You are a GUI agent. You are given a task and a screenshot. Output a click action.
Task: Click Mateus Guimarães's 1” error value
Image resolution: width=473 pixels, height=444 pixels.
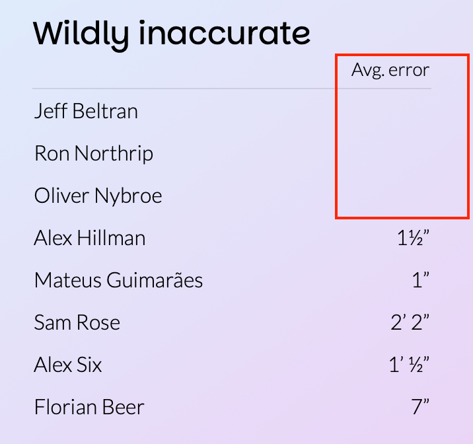pos(421,280)
